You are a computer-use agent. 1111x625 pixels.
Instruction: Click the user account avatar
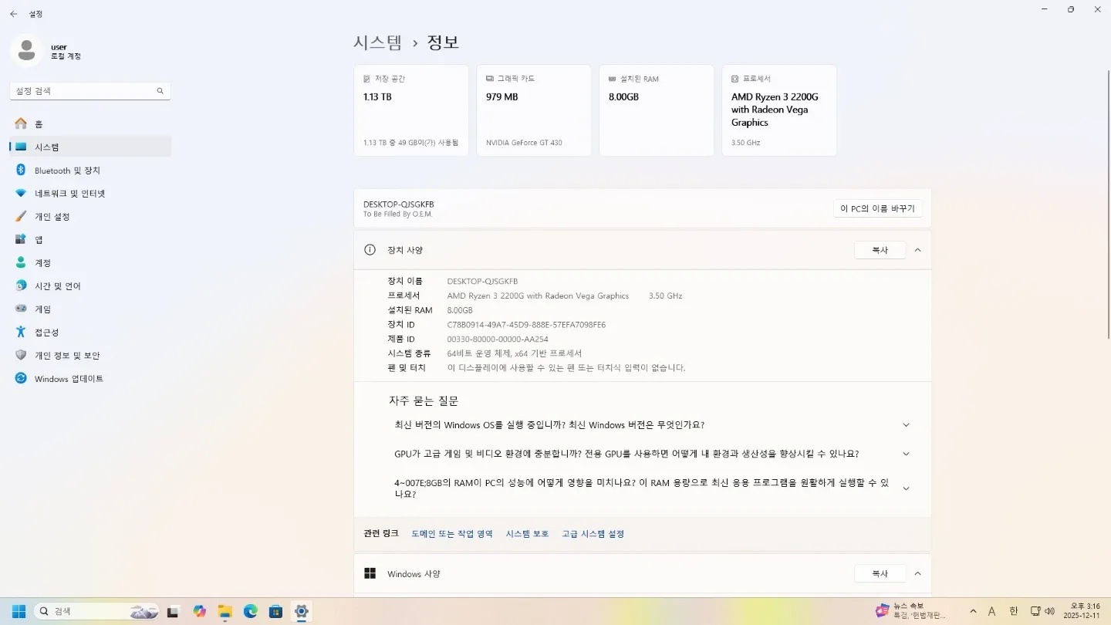click(x=26, y=51)
